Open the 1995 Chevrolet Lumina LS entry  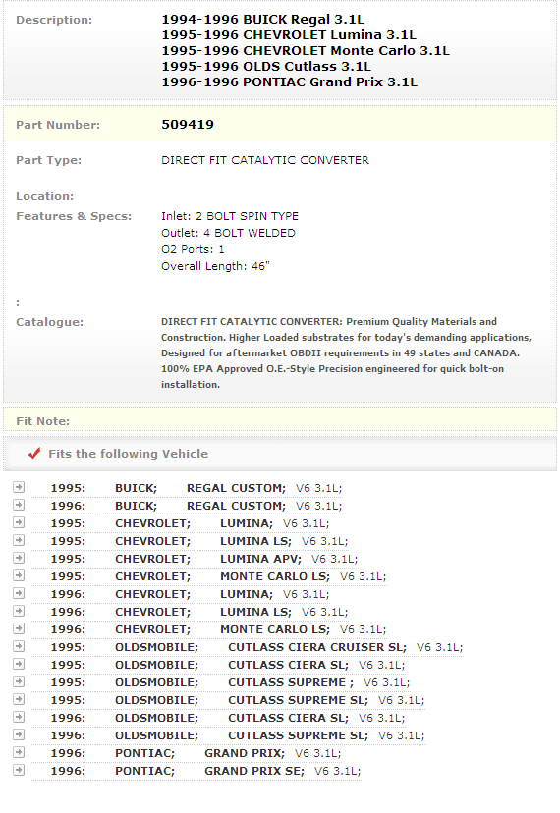[x=199, y=541]
